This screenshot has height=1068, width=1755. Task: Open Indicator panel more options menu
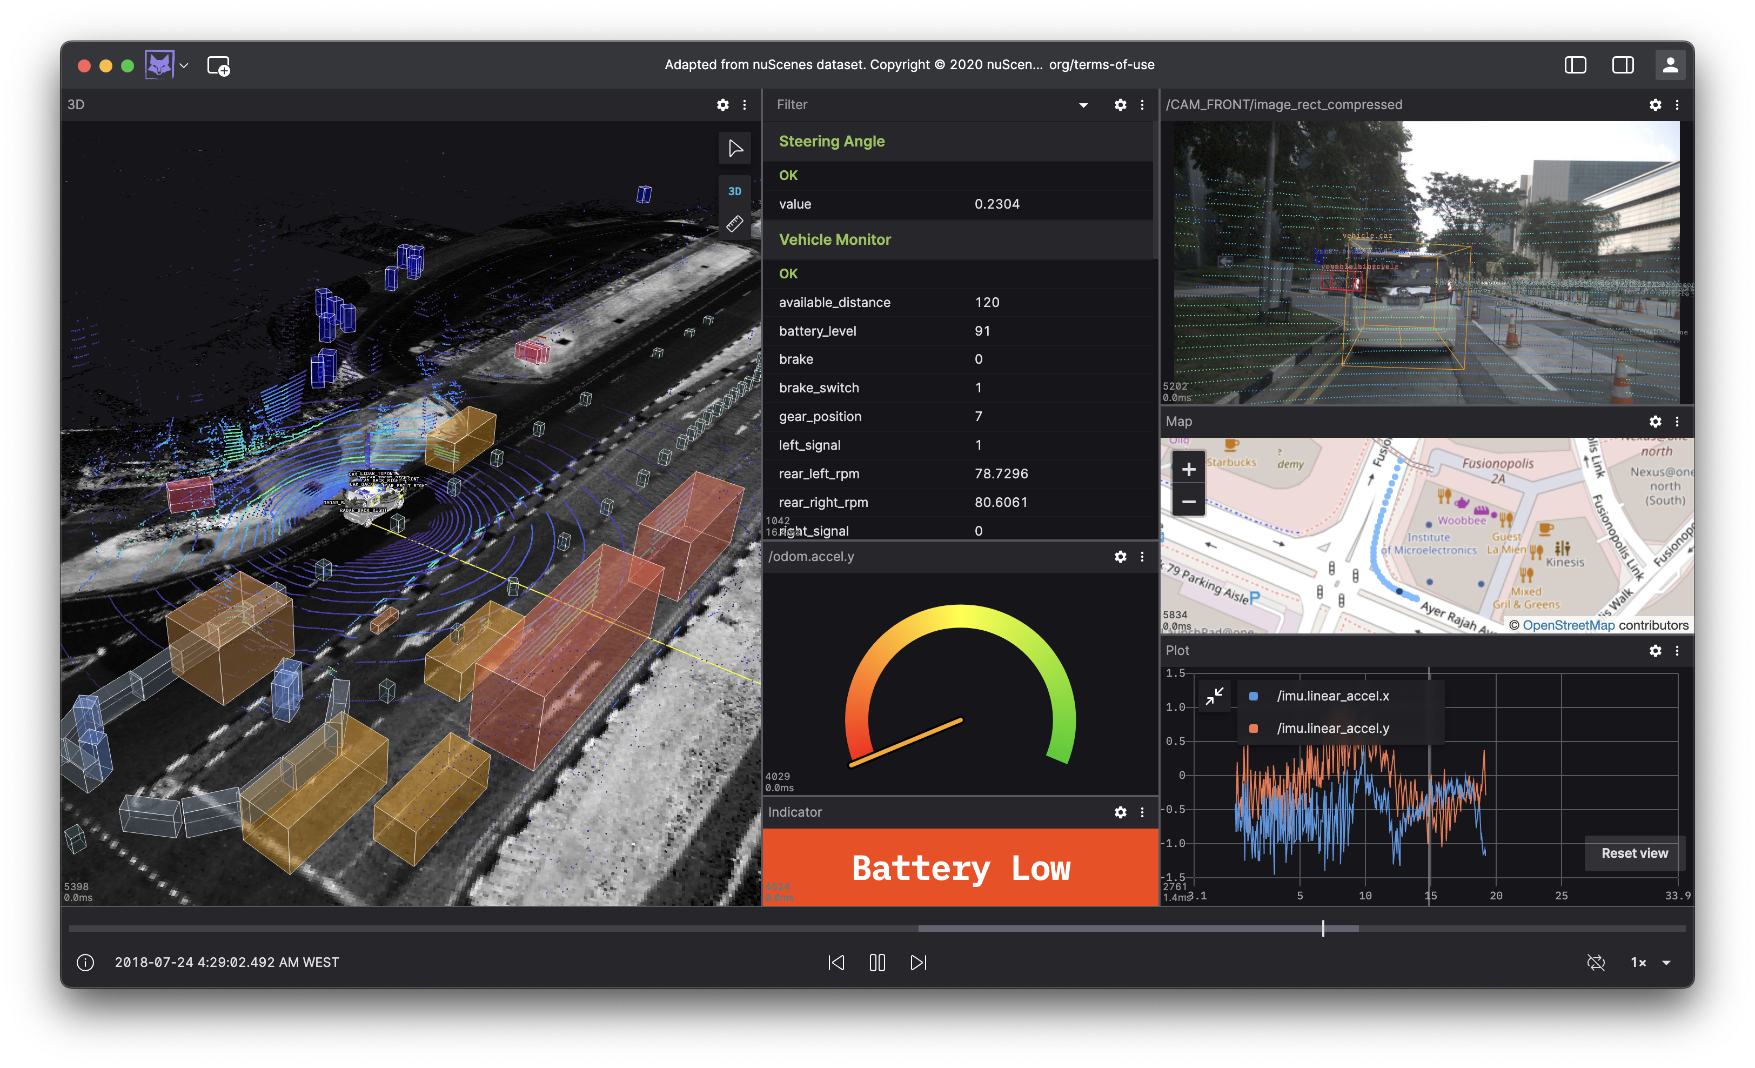tap(1142, 812)
